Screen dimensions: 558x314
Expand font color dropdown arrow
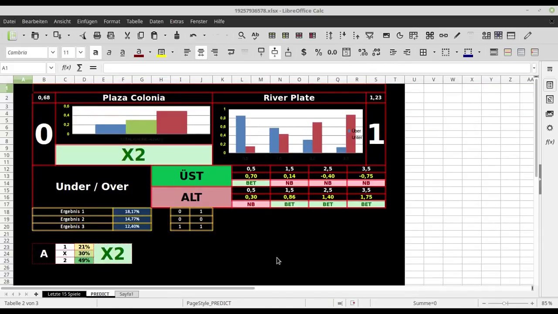[x=150, y=52]
